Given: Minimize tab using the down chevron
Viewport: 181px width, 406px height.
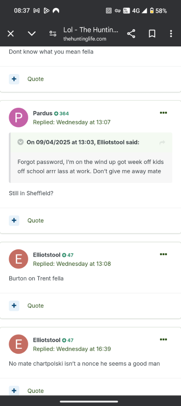Looking at the screenshot, I should tap(32, 34).
